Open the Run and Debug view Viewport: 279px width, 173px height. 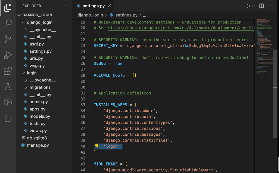click(8, 55)
